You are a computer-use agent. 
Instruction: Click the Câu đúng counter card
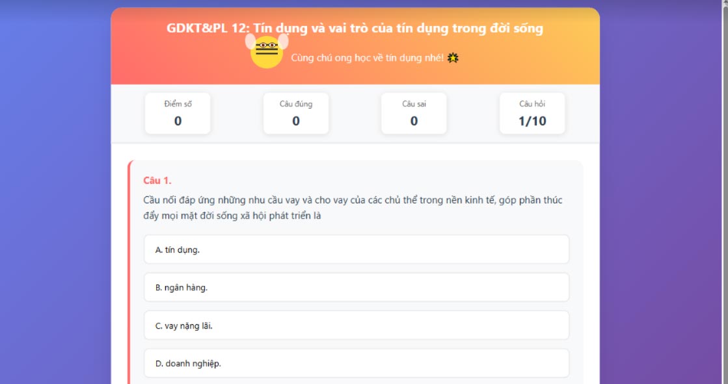coord(296,113)
